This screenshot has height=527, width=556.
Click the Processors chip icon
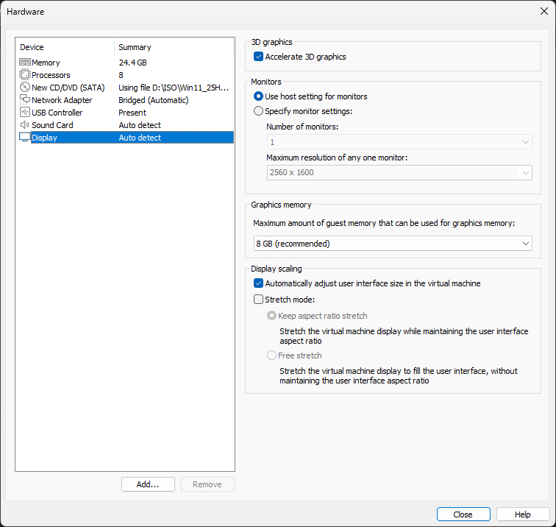point(25,75)
